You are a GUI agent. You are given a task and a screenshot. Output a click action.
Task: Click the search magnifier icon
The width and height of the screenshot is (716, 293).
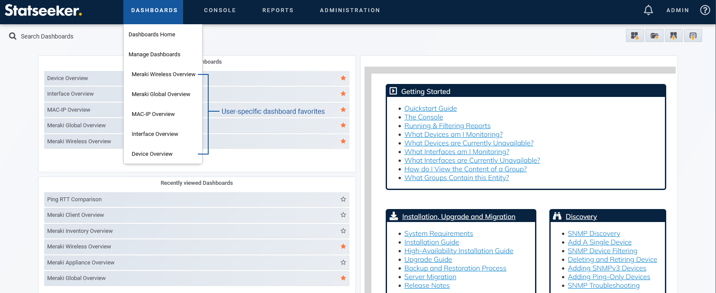click(13, 36)
